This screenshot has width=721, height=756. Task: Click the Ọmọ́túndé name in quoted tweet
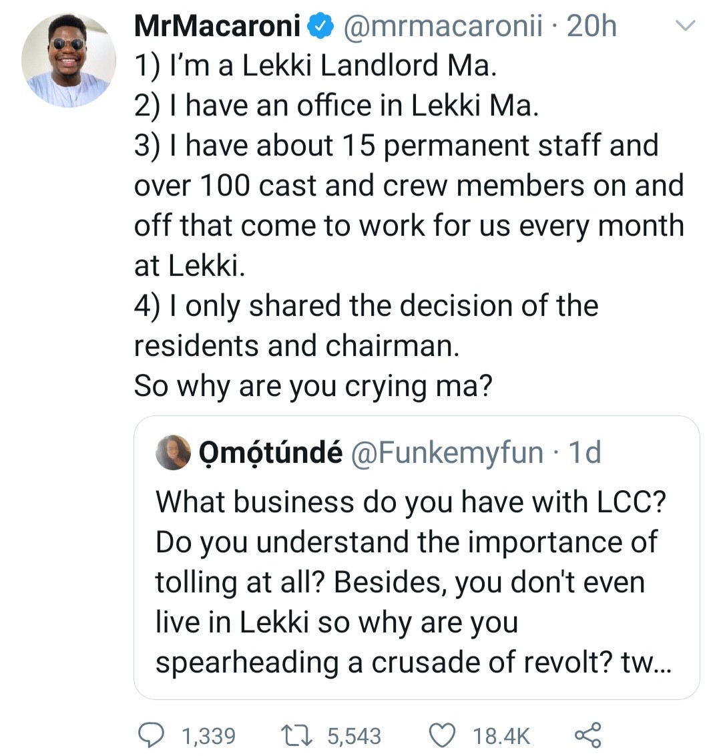(270, 453)
